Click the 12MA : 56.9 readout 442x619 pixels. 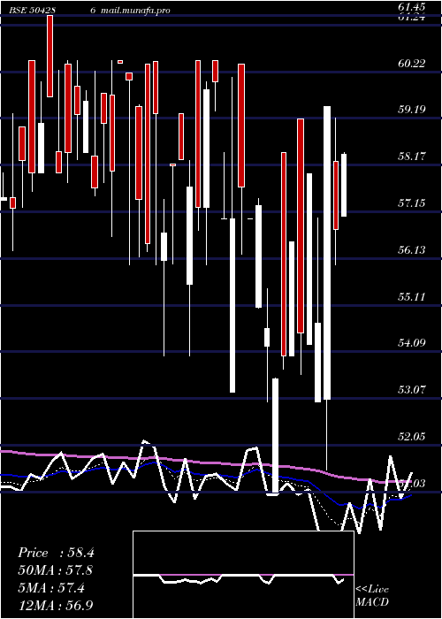[x=56, y=606]
